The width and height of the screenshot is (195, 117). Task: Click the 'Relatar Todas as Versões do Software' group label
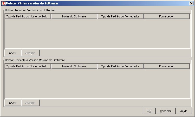[x=30, y=10]
